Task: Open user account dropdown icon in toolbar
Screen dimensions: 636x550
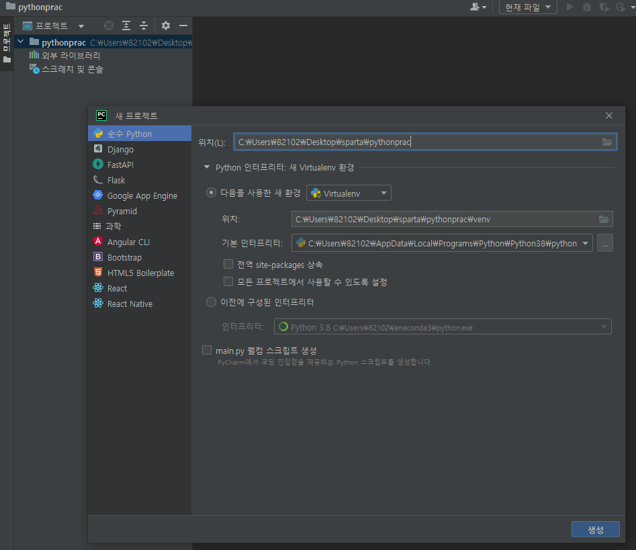Action: pyautogui.click(x=478, y=7)
